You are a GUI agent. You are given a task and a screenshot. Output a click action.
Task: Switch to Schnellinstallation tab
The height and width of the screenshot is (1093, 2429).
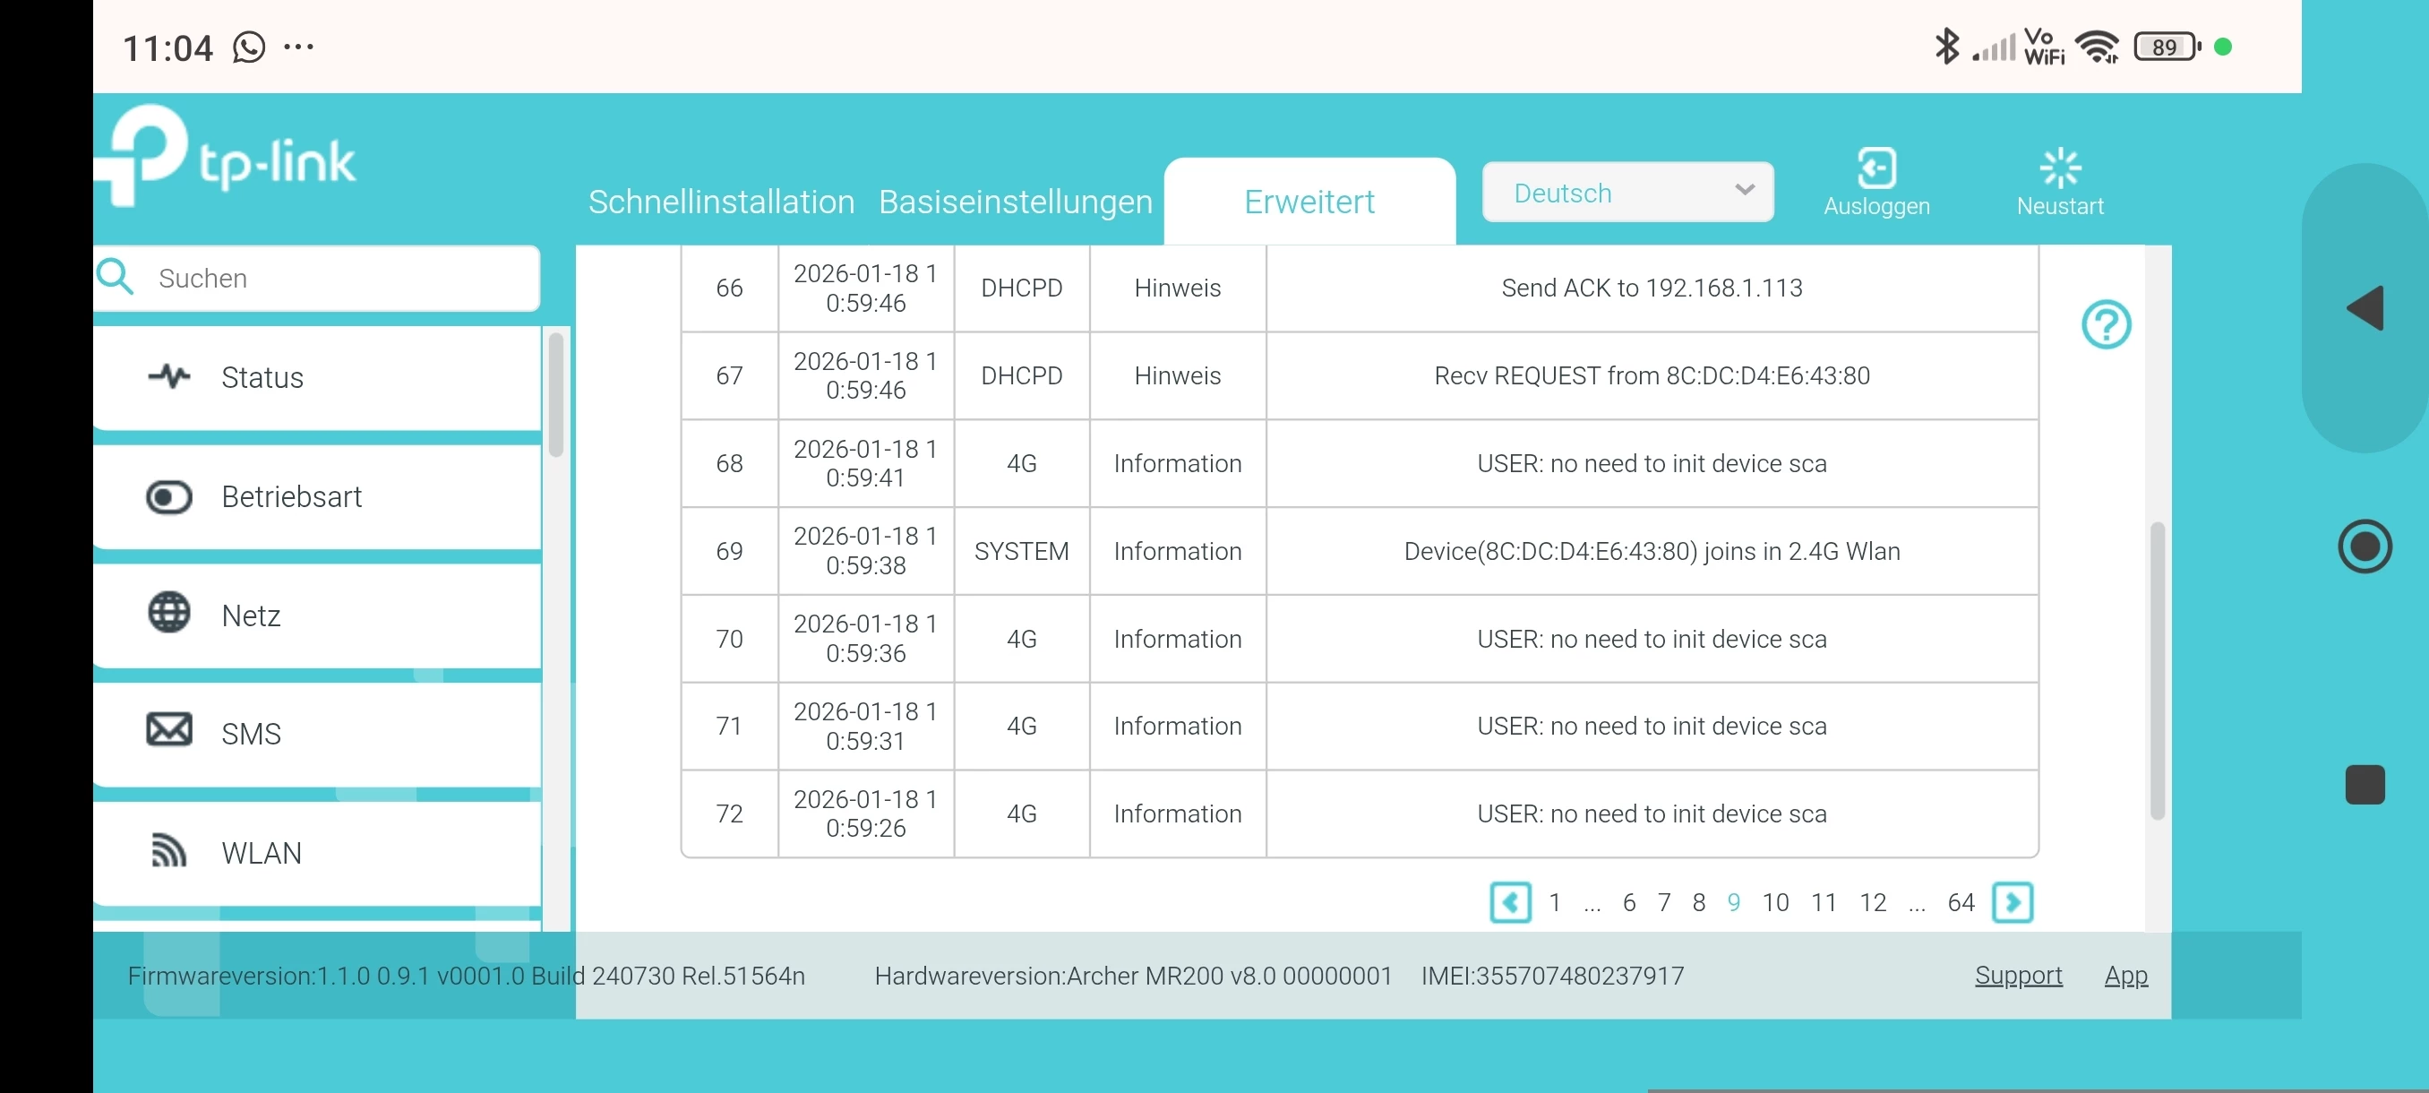tap(720, 202)
